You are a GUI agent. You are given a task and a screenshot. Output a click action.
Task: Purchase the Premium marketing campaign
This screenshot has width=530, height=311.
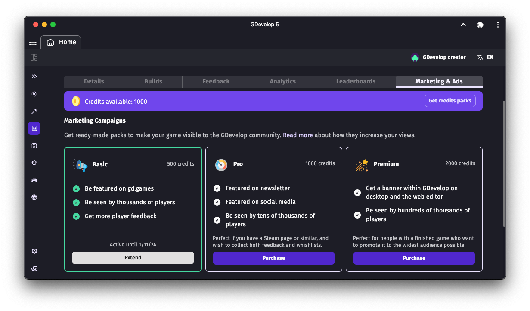pyautogui.click(x=414, y=258)
